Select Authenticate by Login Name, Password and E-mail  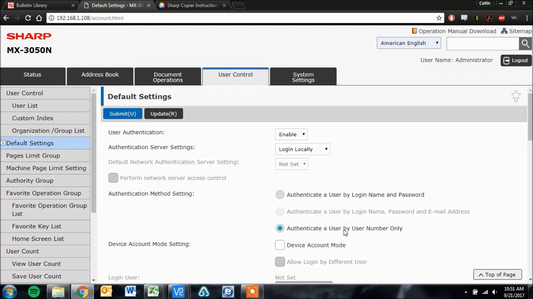pos(280,211)
